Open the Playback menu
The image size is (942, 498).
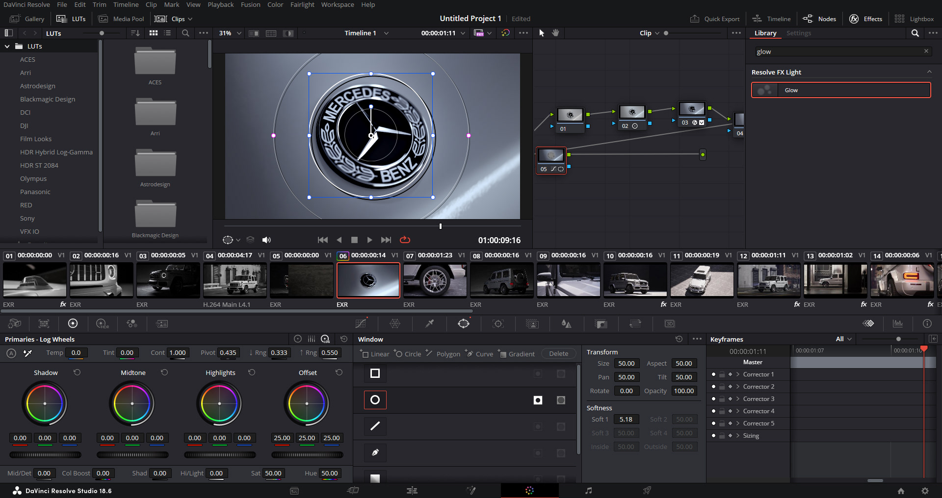(x=221, y=4)
